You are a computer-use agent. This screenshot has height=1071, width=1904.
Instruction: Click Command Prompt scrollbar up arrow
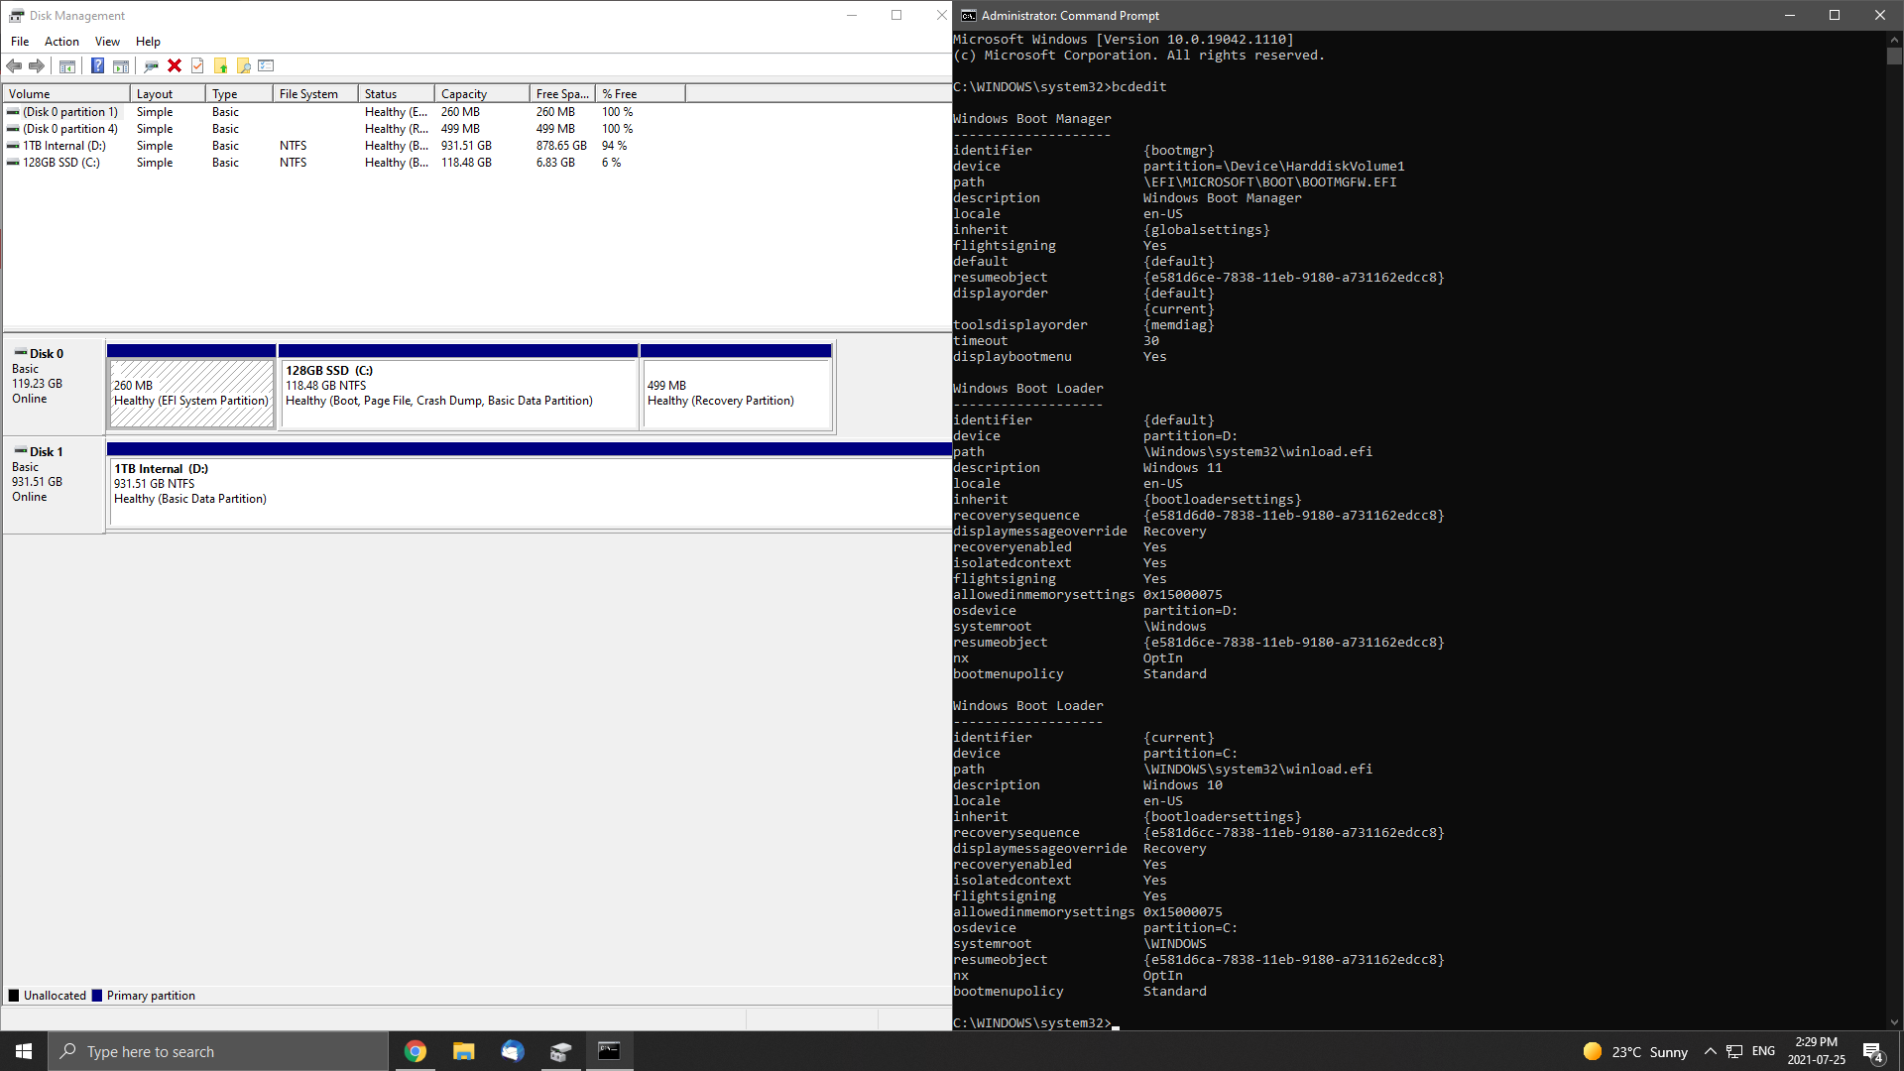(x=1894, y=40)
